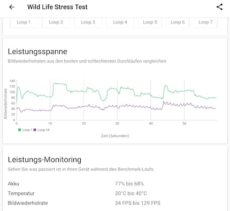This screenshot has width=230, height=211.
Task: Click the Leistungs-Monitoring heading
Action: point(44,160)
